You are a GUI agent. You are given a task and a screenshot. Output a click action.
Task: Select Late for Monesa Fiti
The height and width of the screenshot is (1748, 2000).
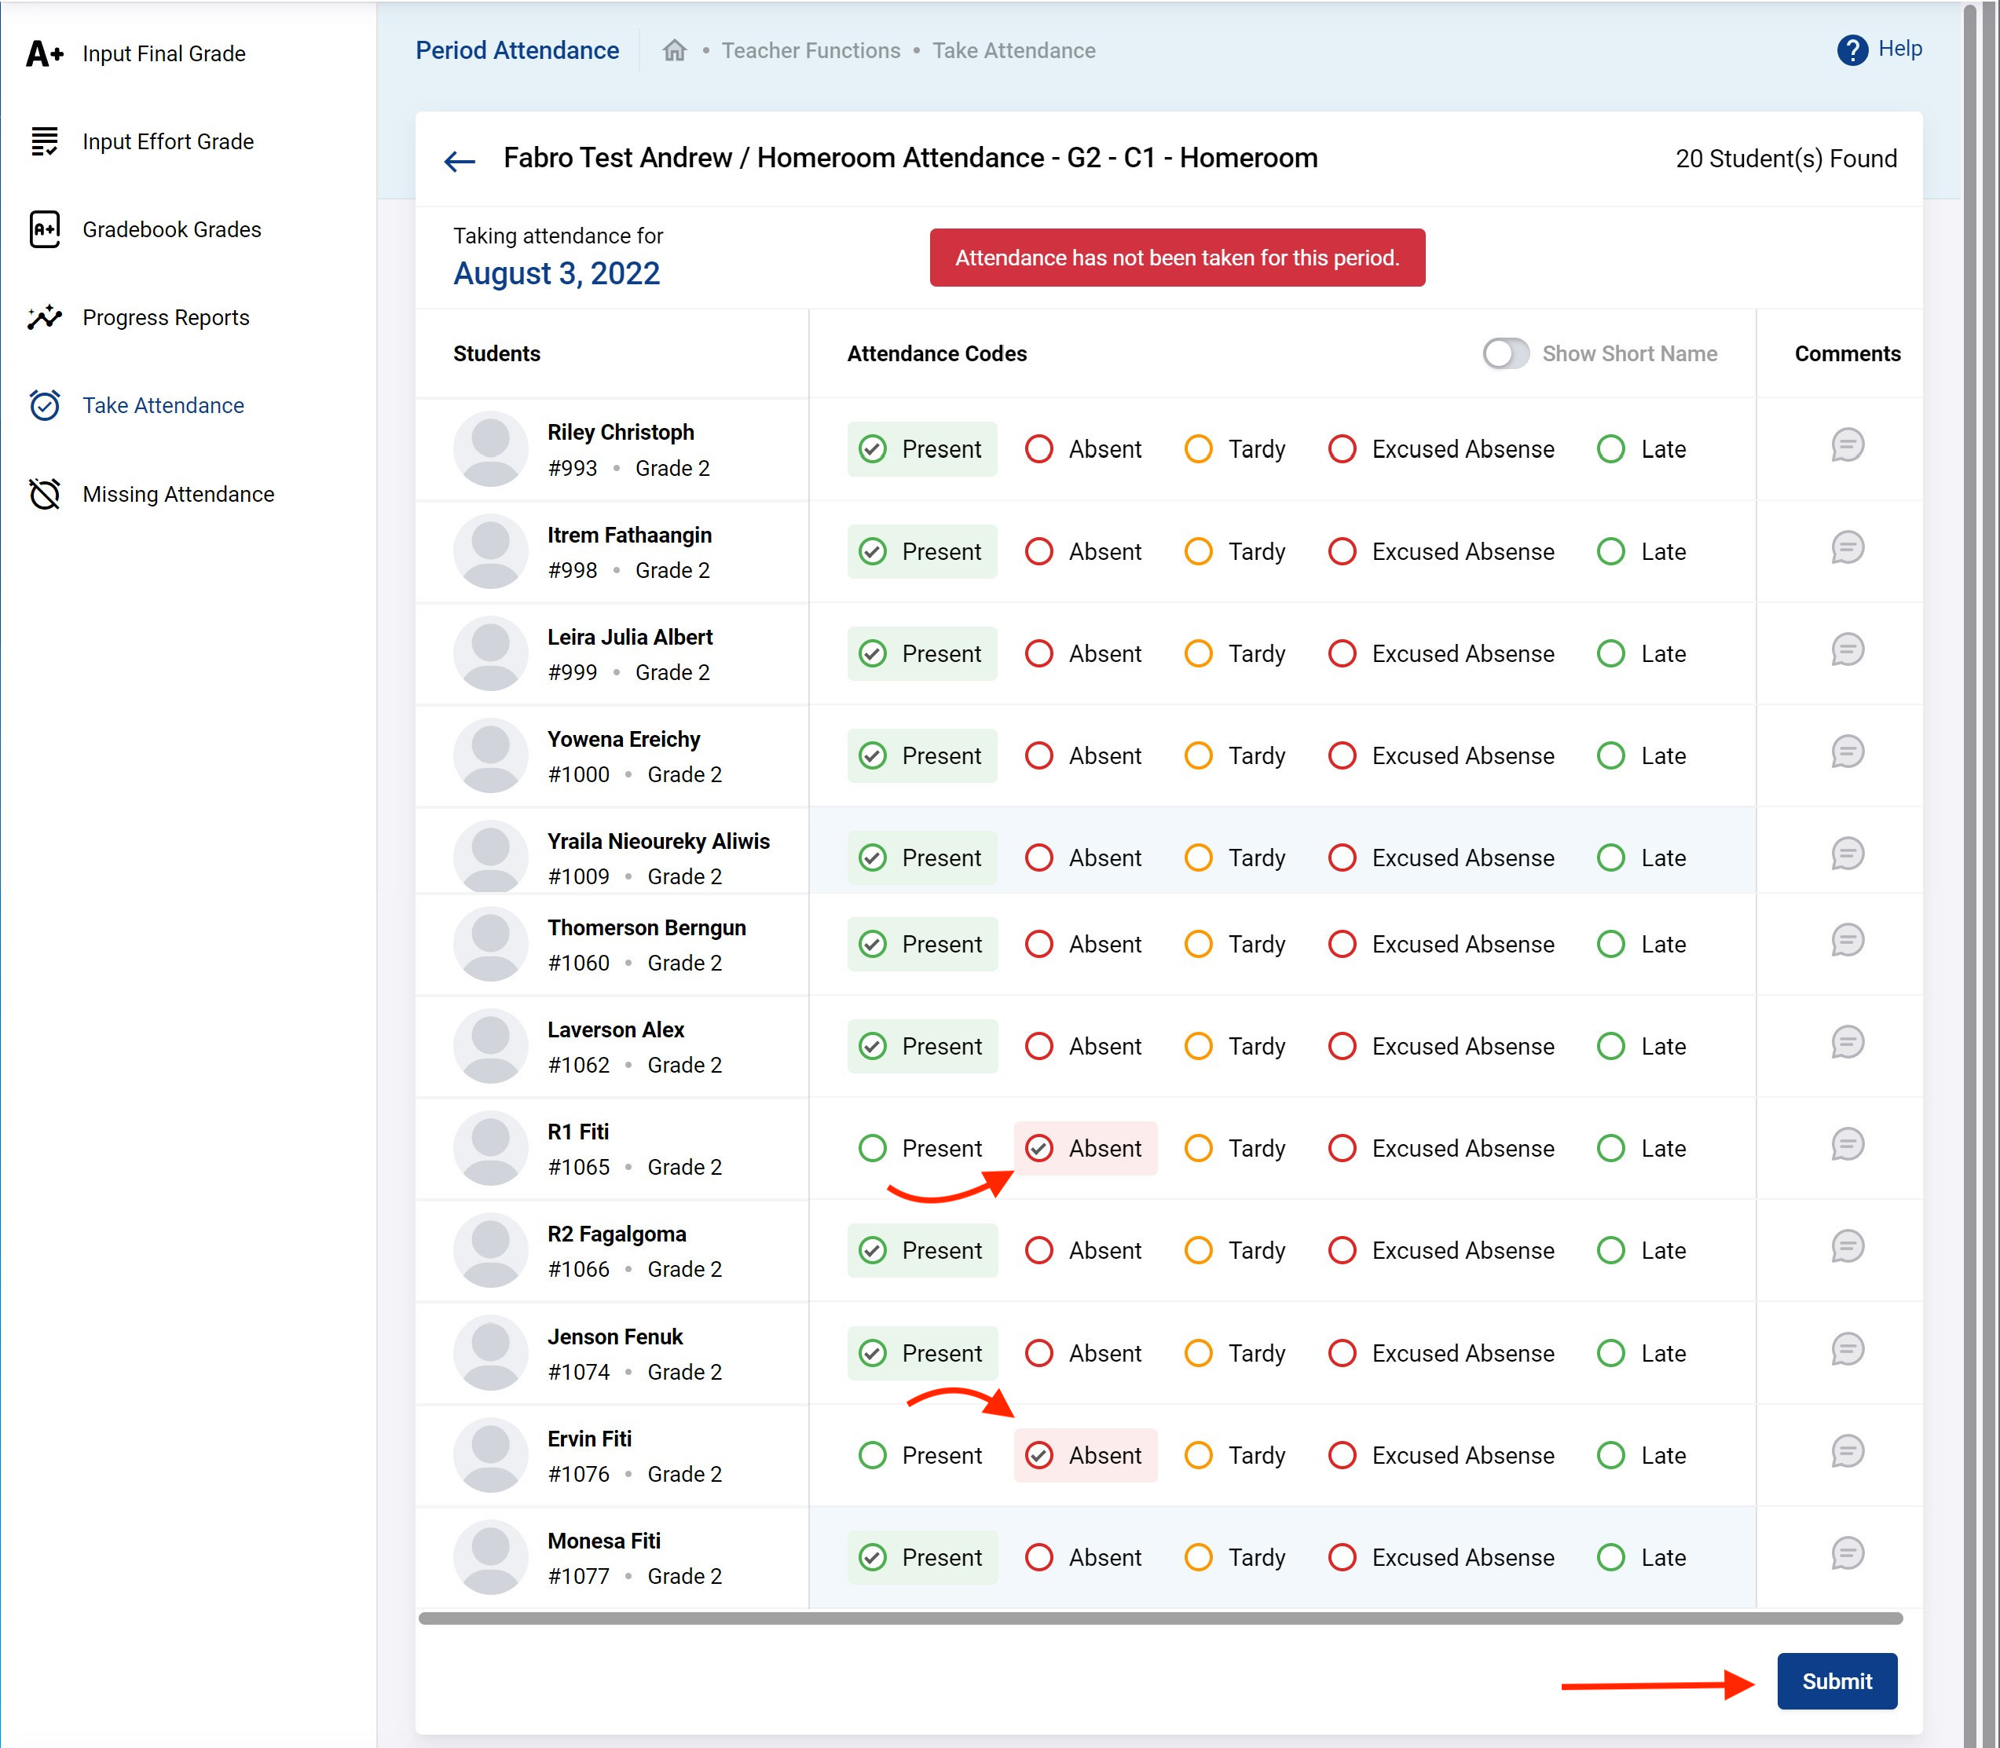coord(1610,1558)
